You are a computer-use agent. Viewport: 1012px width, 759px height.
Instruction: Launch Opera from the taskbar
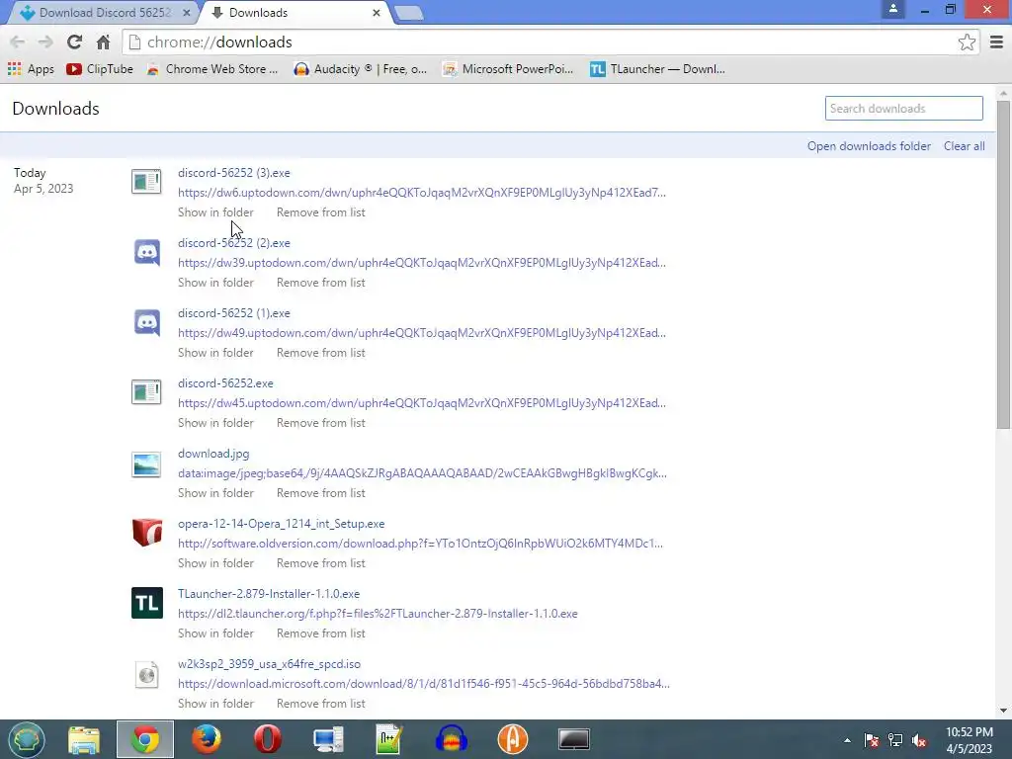[x=267, y=739]
